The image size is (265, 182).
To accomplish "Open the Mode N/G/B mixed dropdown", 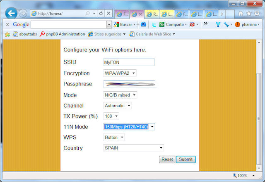I will (120, 95).
